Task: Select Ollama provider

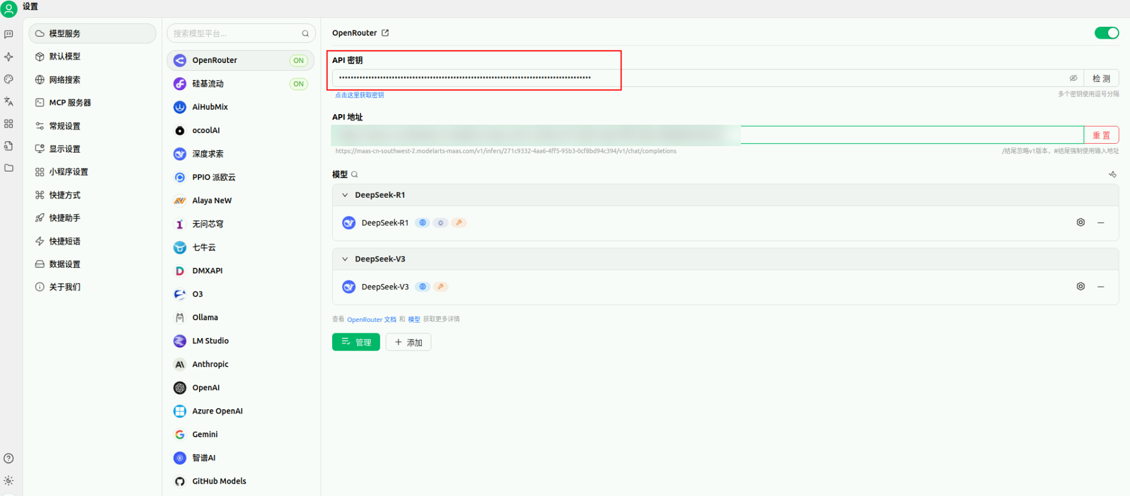Action: pos(240,317)
